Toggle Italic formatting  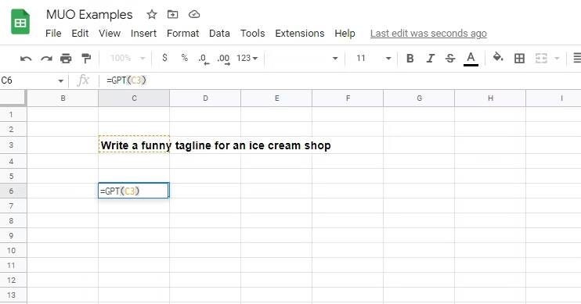point(430,58)
